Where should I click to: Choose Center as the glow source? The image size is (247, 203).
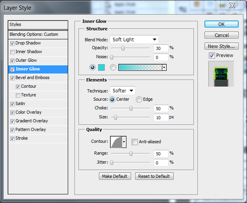pos(112,100)
